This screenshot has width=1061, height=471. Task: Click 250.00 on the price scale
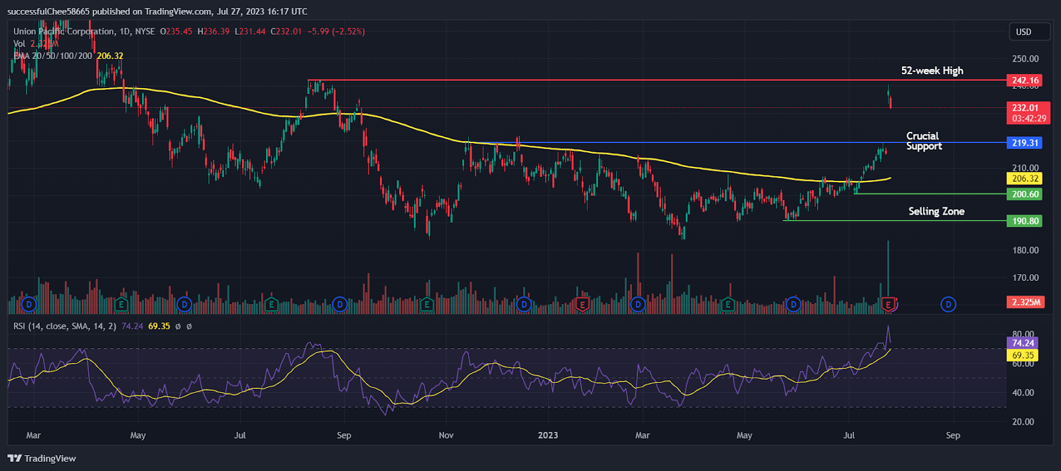tap(1025, 59)
